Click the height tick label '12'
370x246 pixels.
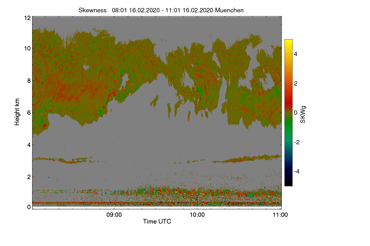[27, 18]
